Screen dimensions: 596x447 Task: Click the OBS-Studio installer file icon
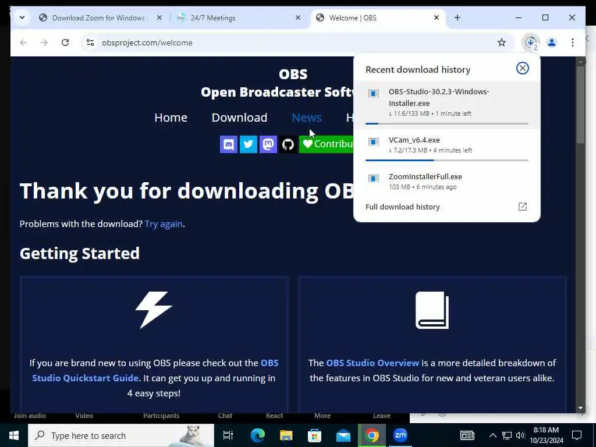(374, 94)
